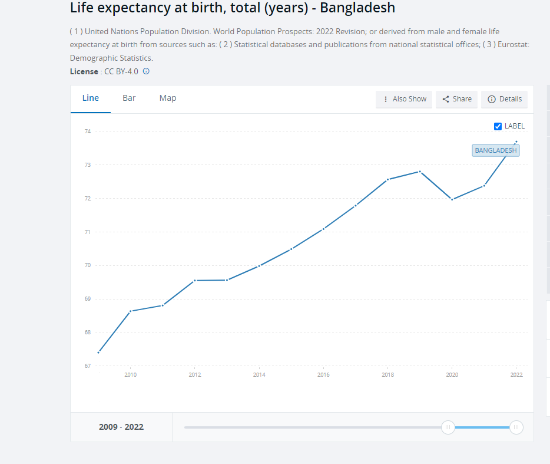Click the 2012 data point on the line

[195, 280]
